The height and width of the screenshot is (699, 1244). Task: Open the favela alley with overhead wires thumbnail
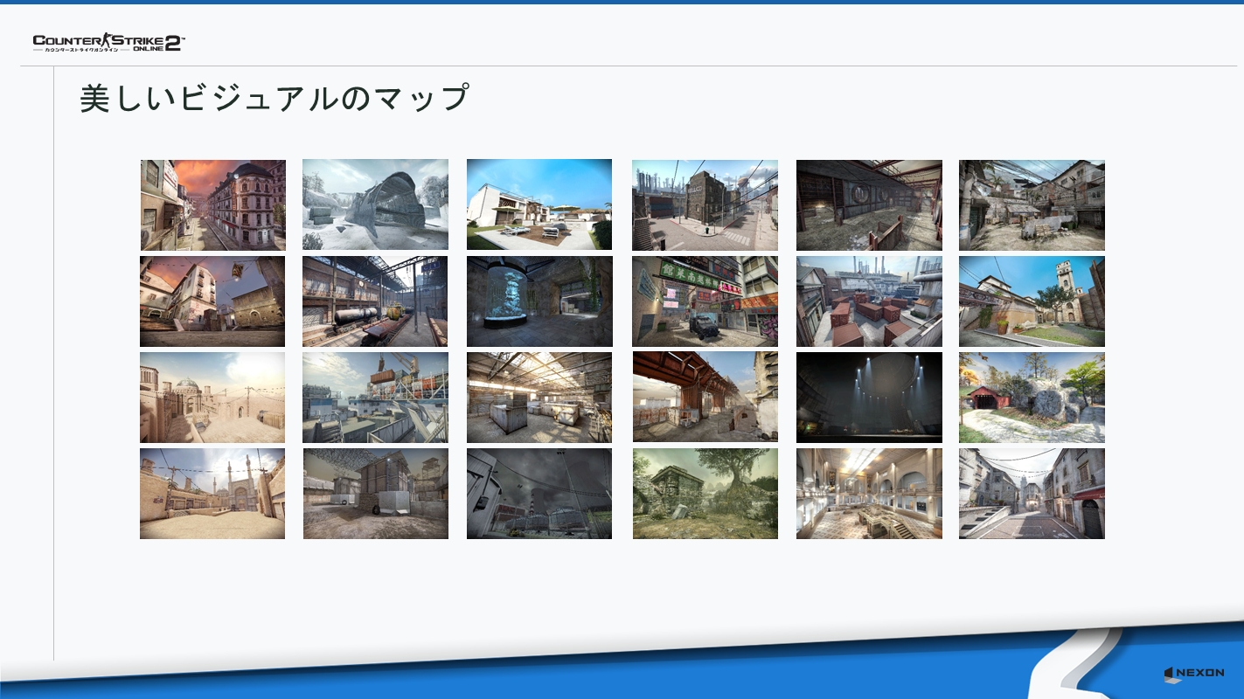pyautogui.click(x=1032, y=205)
